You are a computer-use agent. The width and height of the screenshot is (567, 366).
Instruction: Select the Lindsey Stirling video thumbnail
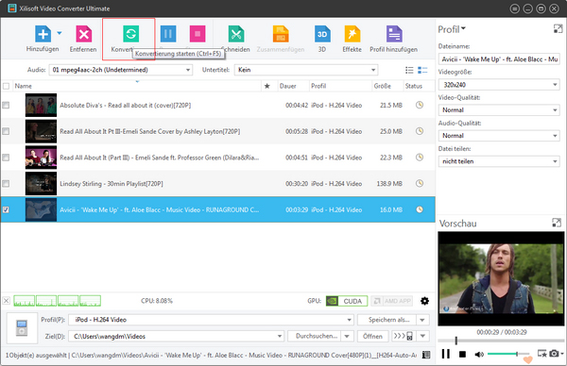click(41, 184)
